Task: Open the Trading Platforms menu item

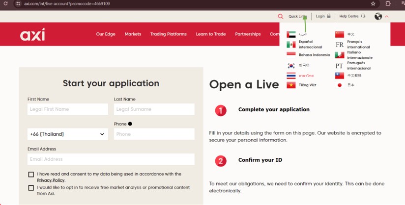Action: click(169, 34)
